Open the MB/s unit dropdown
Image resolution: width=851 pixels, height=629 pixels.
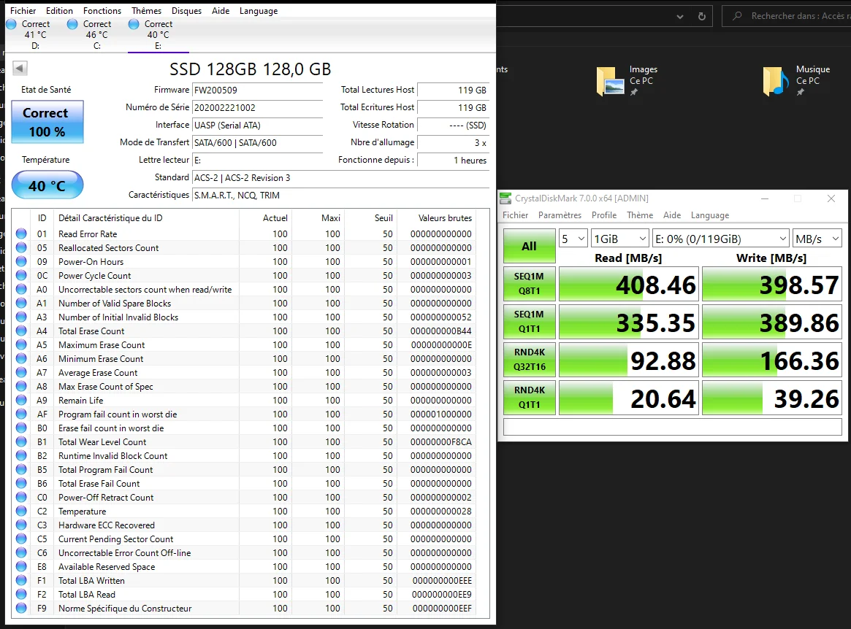coord(817,239)
